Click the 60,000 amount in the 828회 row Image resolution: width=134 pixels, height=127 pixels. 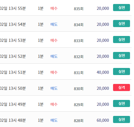(103, 120)
